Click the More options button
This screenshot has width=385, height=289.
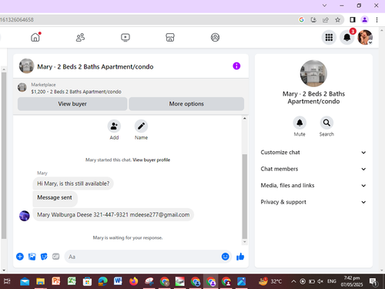point(186,104)
